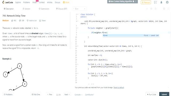Collapse networkDelayTime fold at line 14
Image resolution: width=171 pixels, height=96 pixels.
point(78,46)
